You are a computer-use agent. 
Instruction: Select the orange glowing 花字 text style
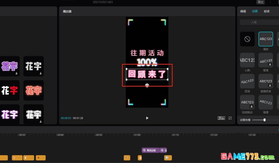click(33, 90)
